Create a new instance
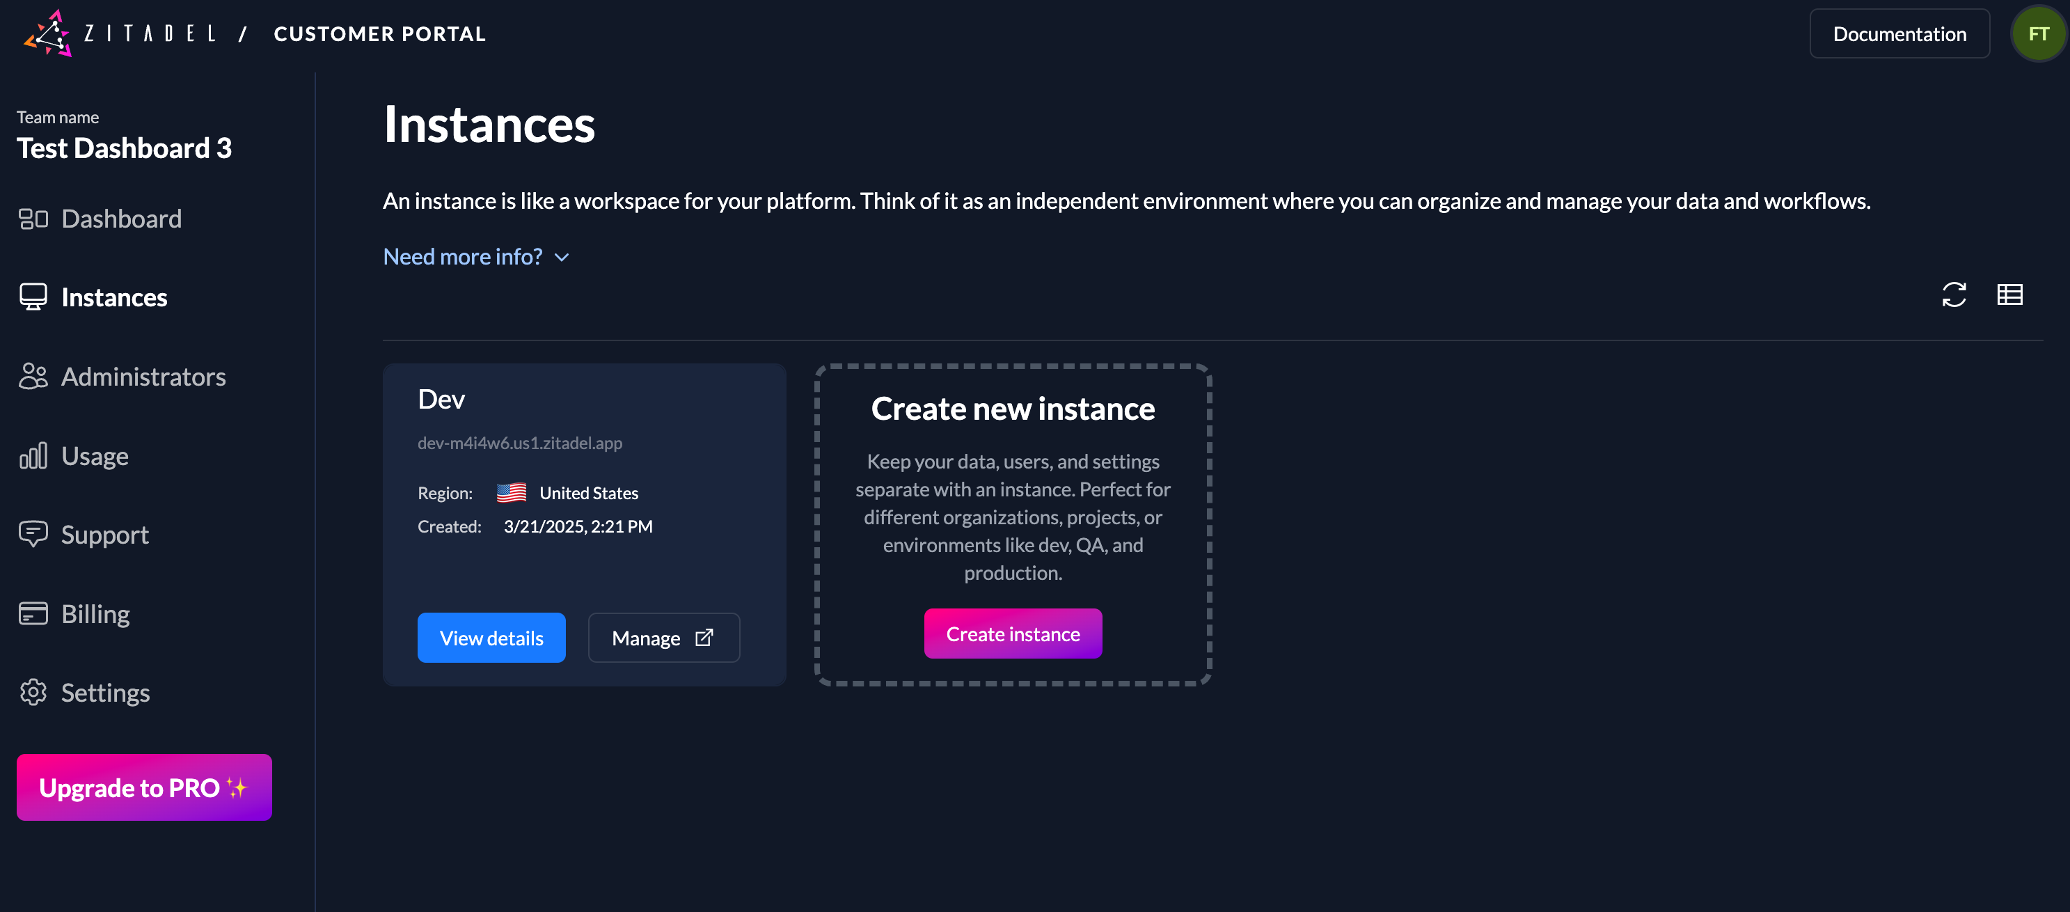The image size is (2070, 912). pos(1013,633)
